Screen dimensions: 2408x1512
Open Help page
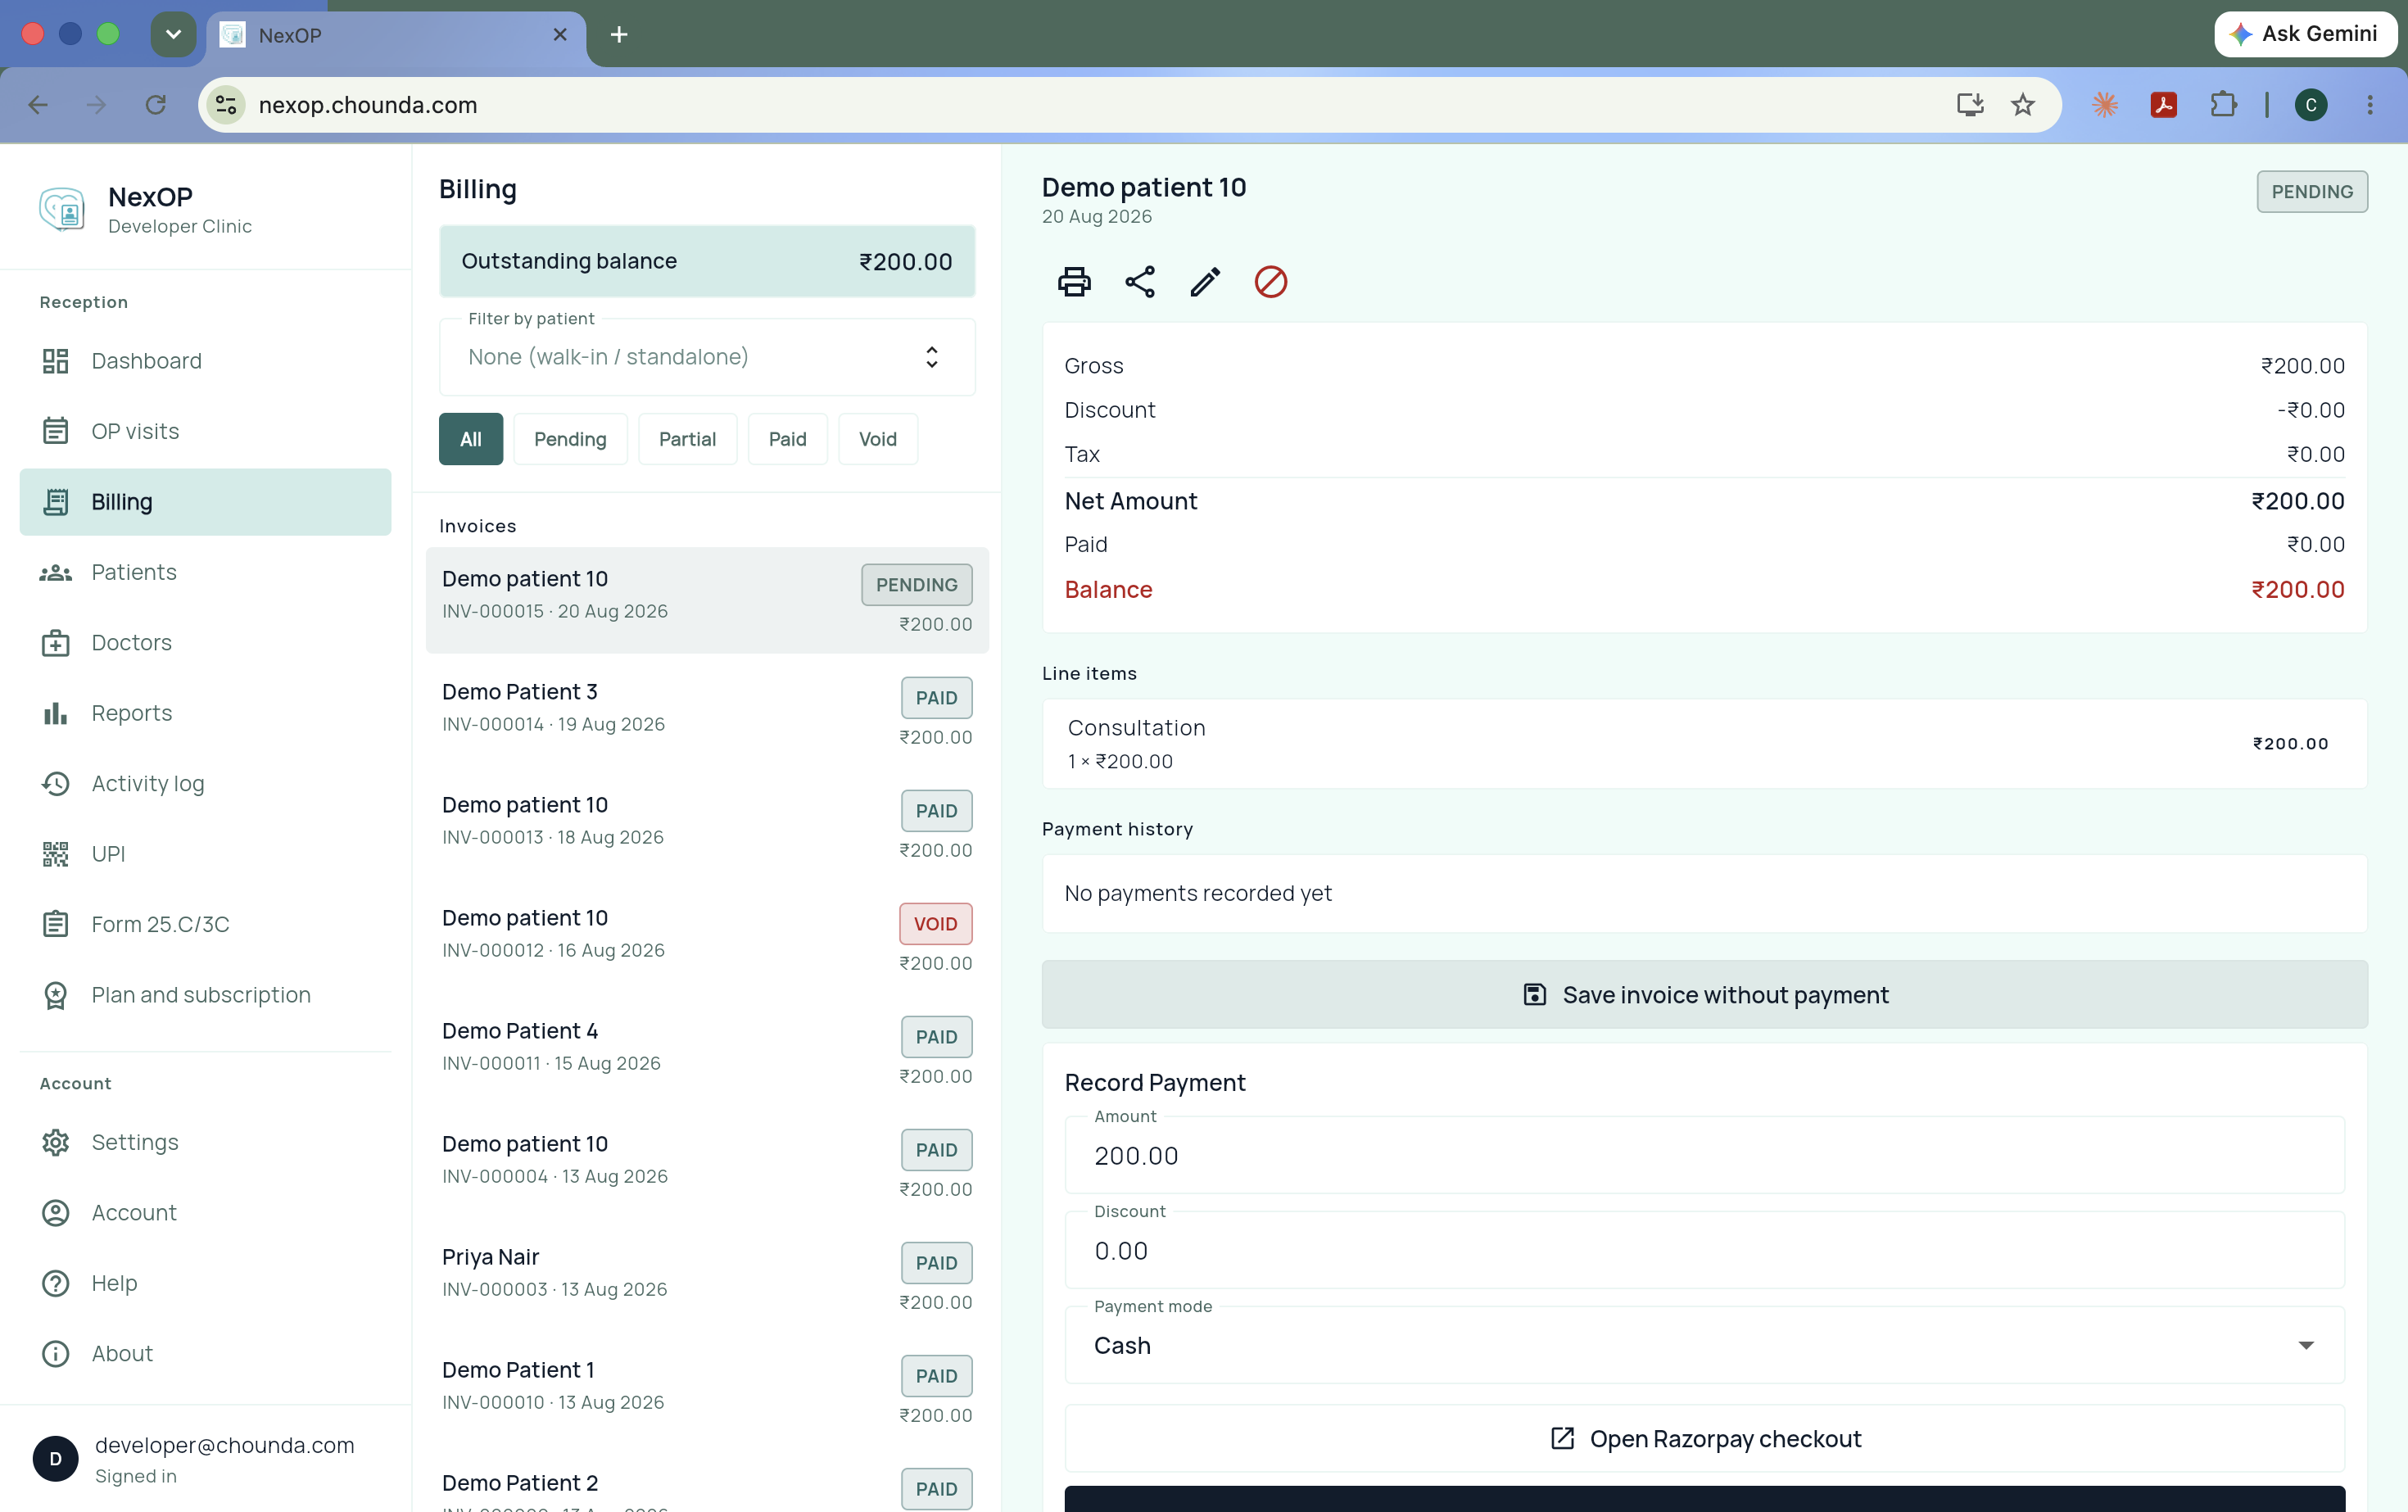tap(205, 1283)
